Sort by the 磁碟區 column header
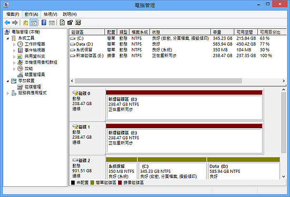Screen dimensions: 290x197 [87, 32]
